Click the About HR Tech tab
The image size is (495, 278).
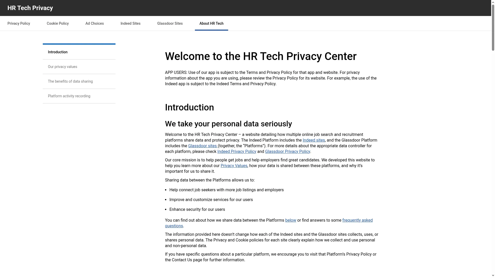point(211,23)
